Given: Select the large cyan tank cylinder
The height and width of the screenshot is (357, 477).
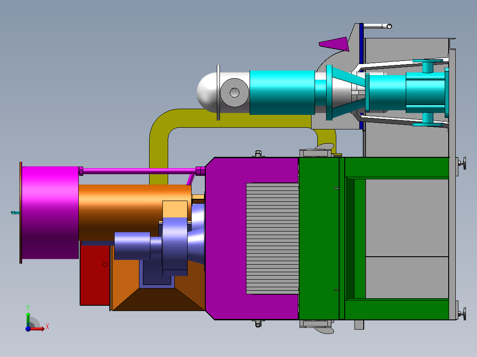Looking at the screenshot, I should click(282, 93).
